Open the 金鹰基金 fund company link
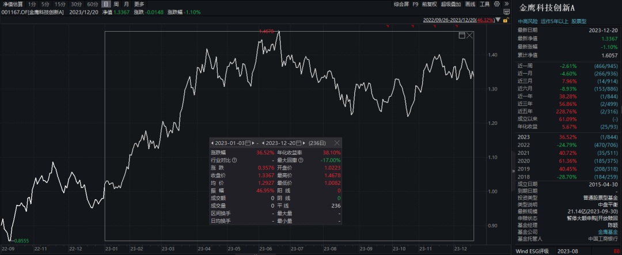This screenshot has height=255, width=622. click(x=608, y=231)
